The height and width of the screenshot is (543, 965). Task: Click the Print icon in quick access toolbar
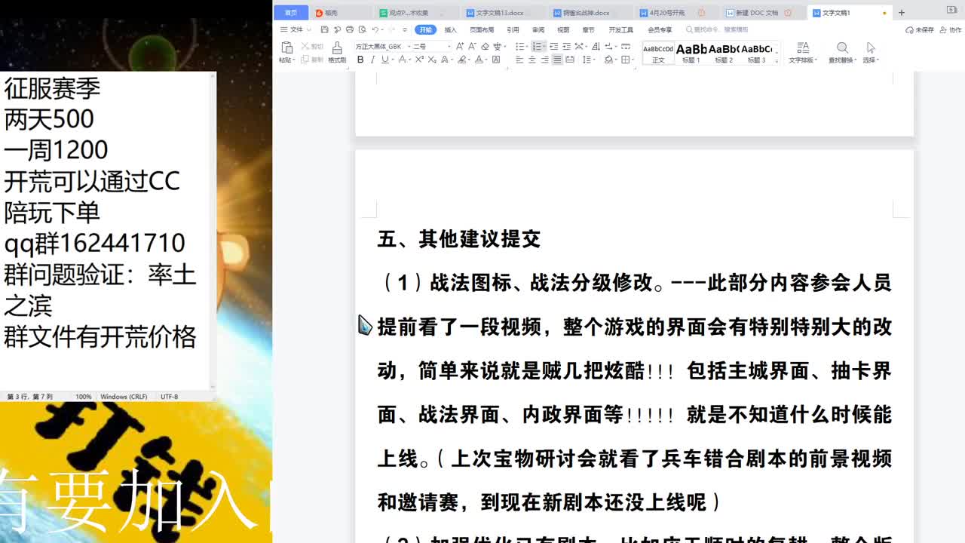pyautogui.click(x=350, y=29)
